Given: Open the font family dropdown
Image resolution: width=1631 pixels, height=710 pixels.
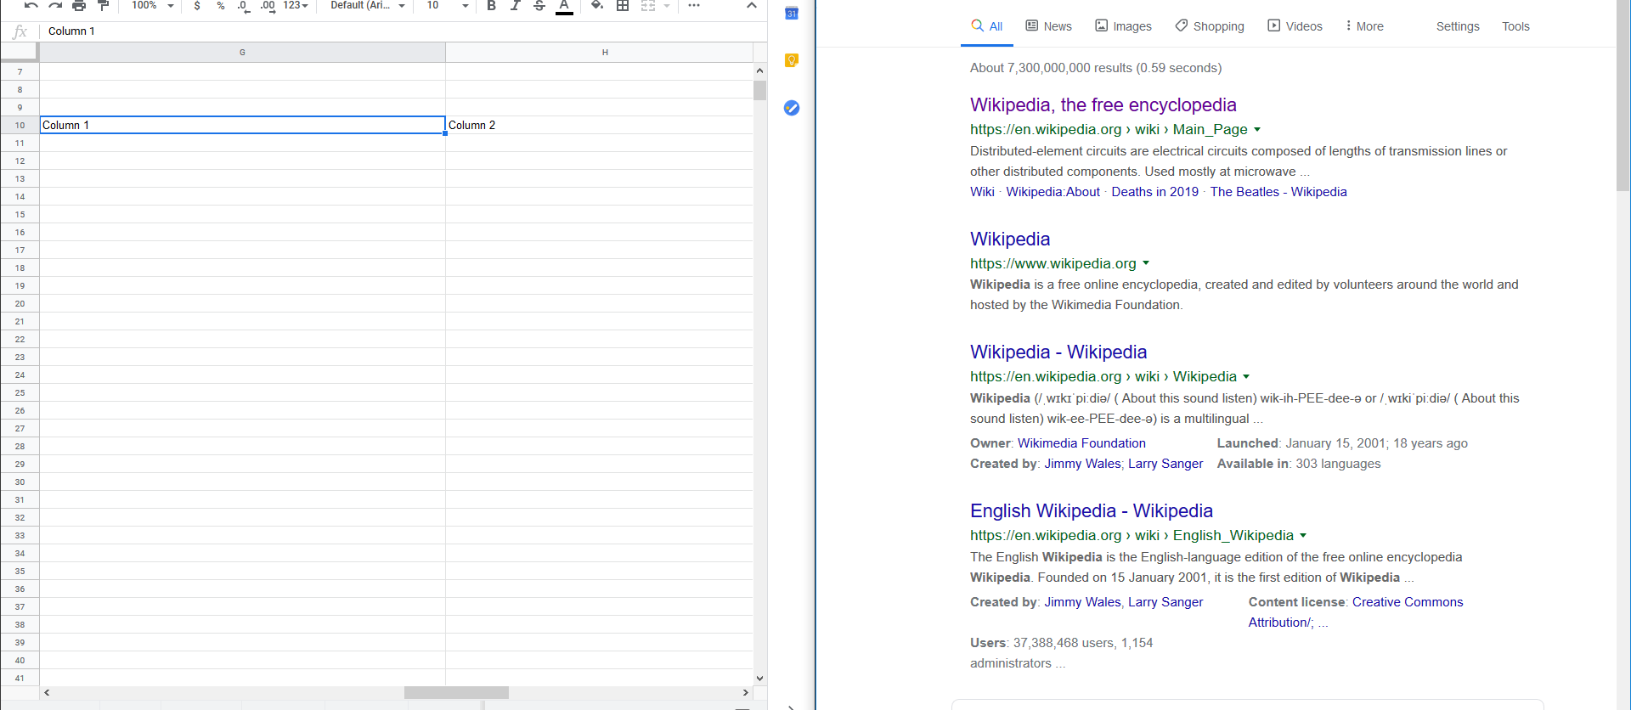Looking at the screenshot, I should pyautogui.click(x=368, y=5).
